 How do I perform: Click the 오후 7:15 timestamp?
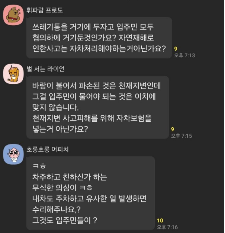181,136
